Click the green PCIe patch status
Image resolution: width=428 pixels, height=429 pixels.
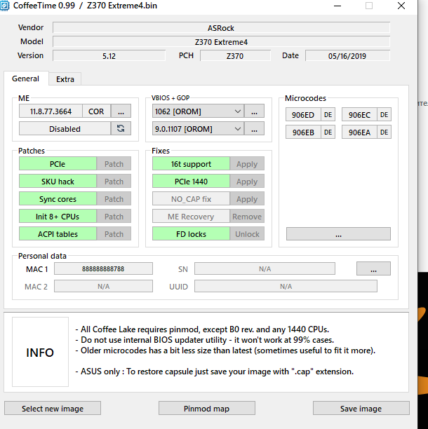coord(58,164)
